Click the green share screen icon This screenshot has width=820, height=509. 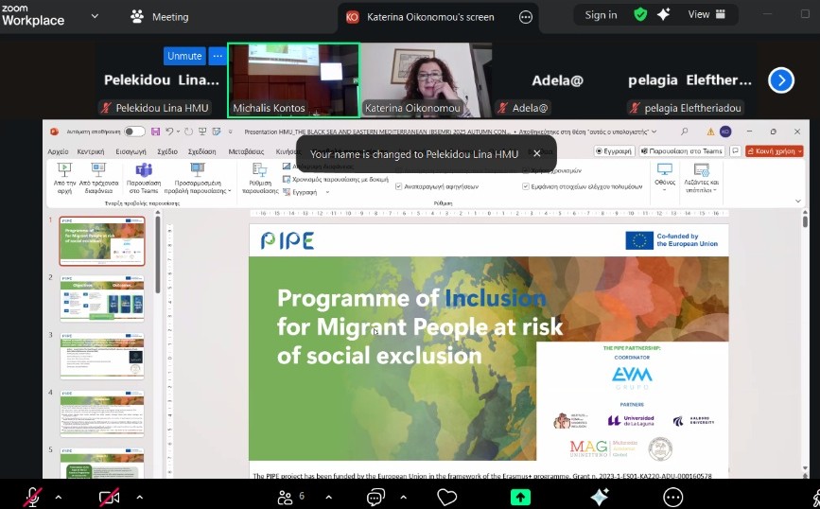coord(520,497)
